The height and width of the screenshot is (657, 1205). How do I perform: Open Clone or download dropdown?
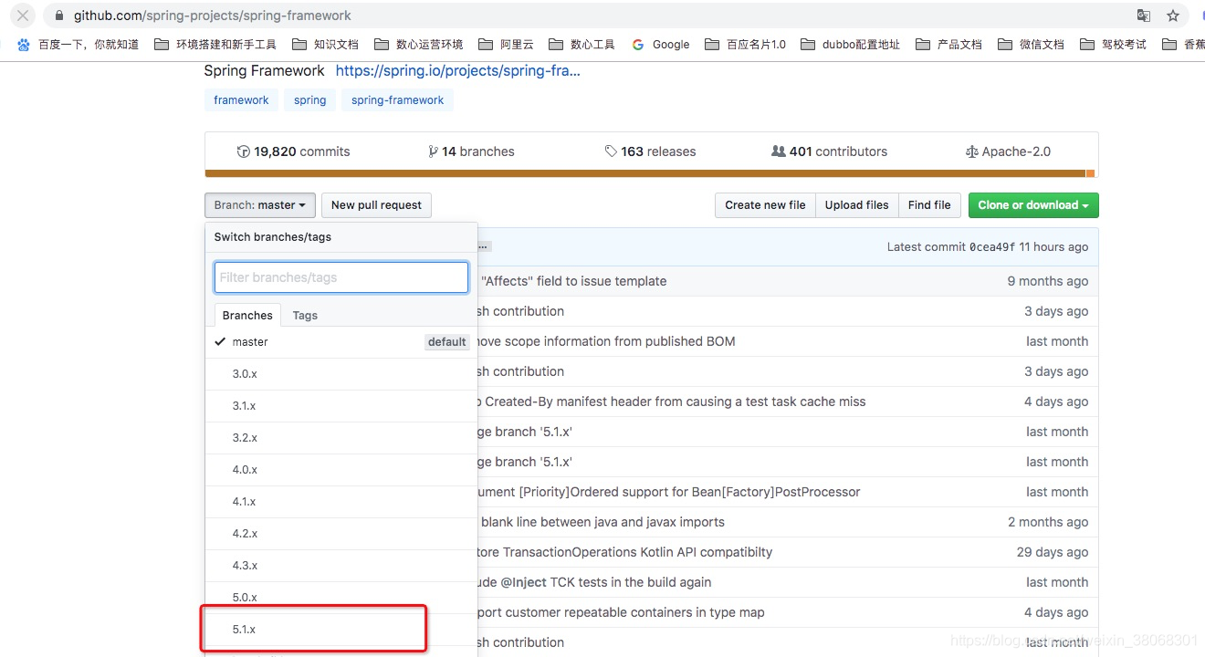click(x=1033, y=205)
